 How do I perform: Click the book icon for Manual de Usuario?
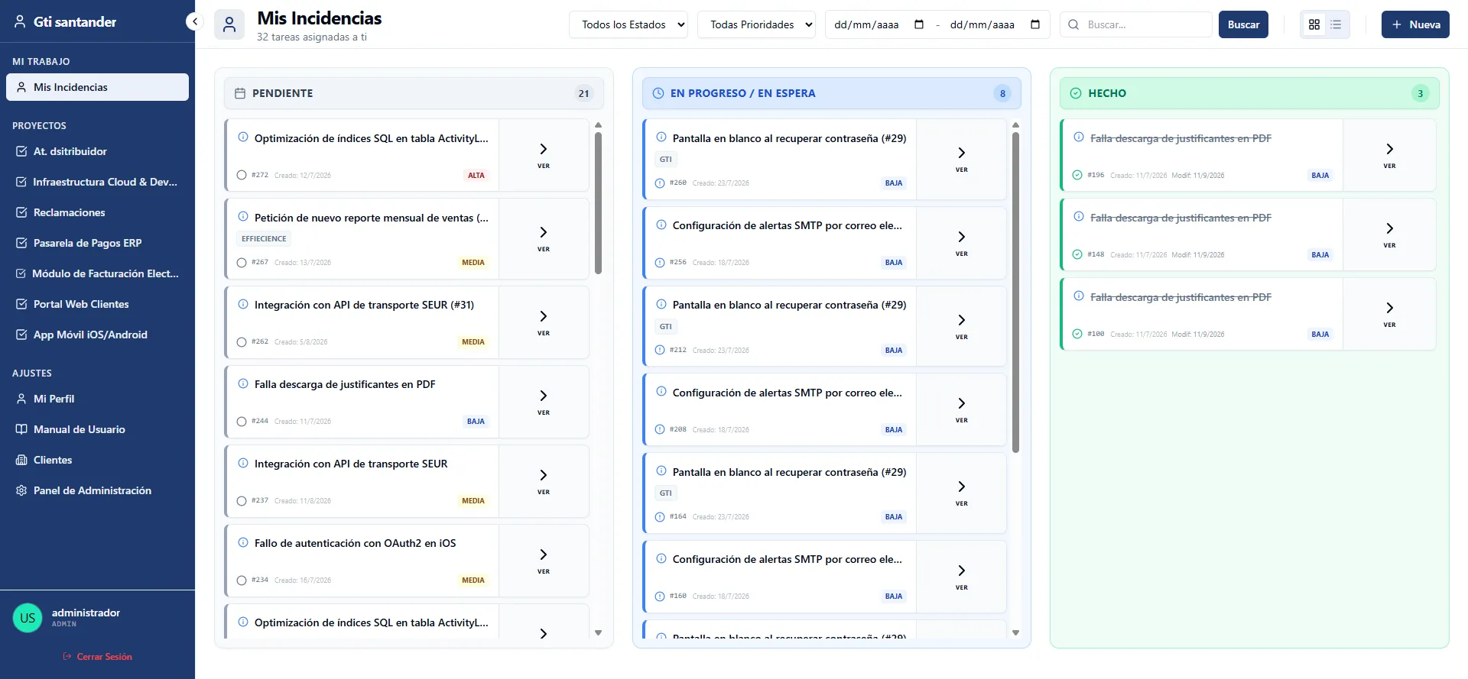pos(21,429)
